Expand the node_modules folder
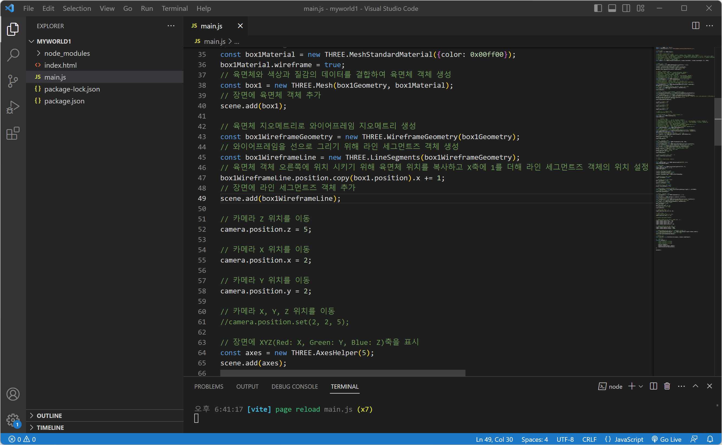This screenshot has height=445, width=722. (67, 53)
